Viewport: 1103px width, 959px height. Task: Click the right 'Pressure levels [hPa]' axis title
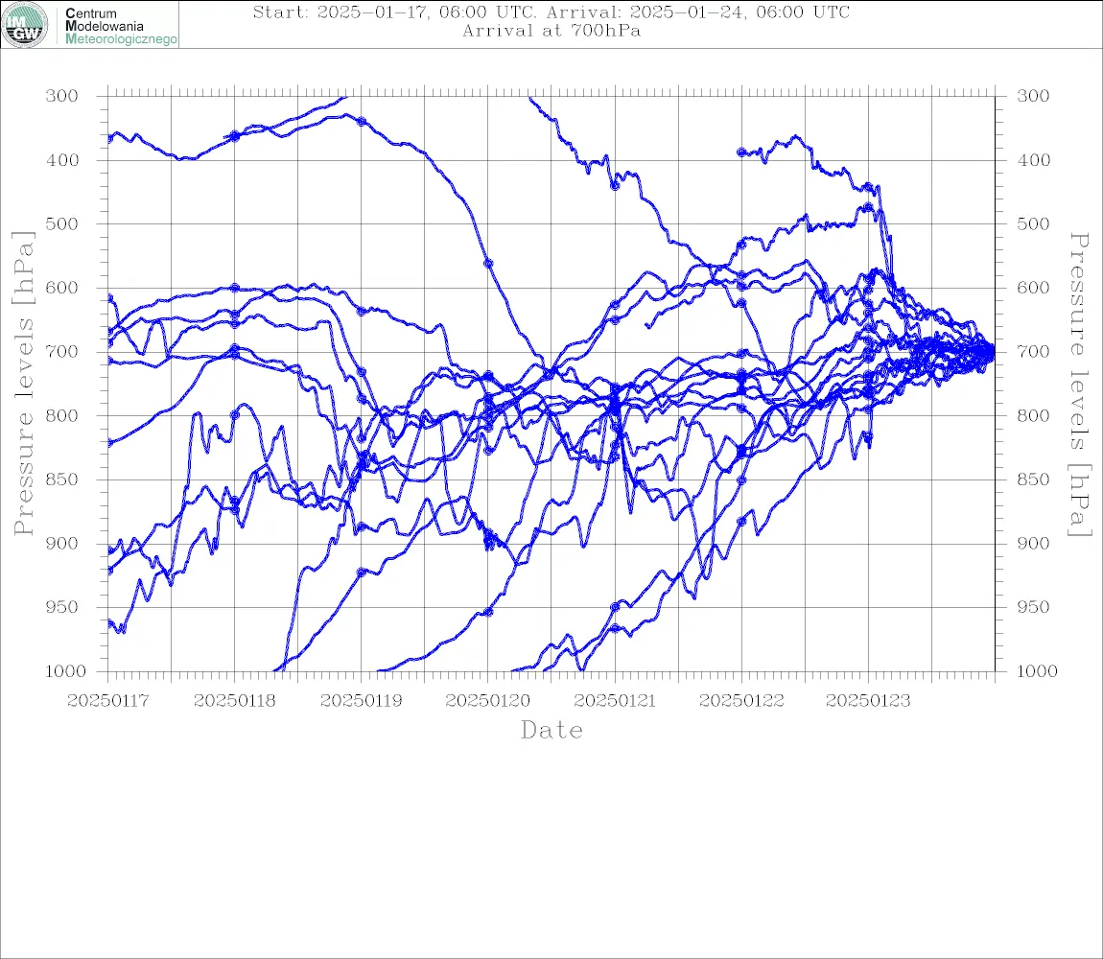tap(1079, 385)
